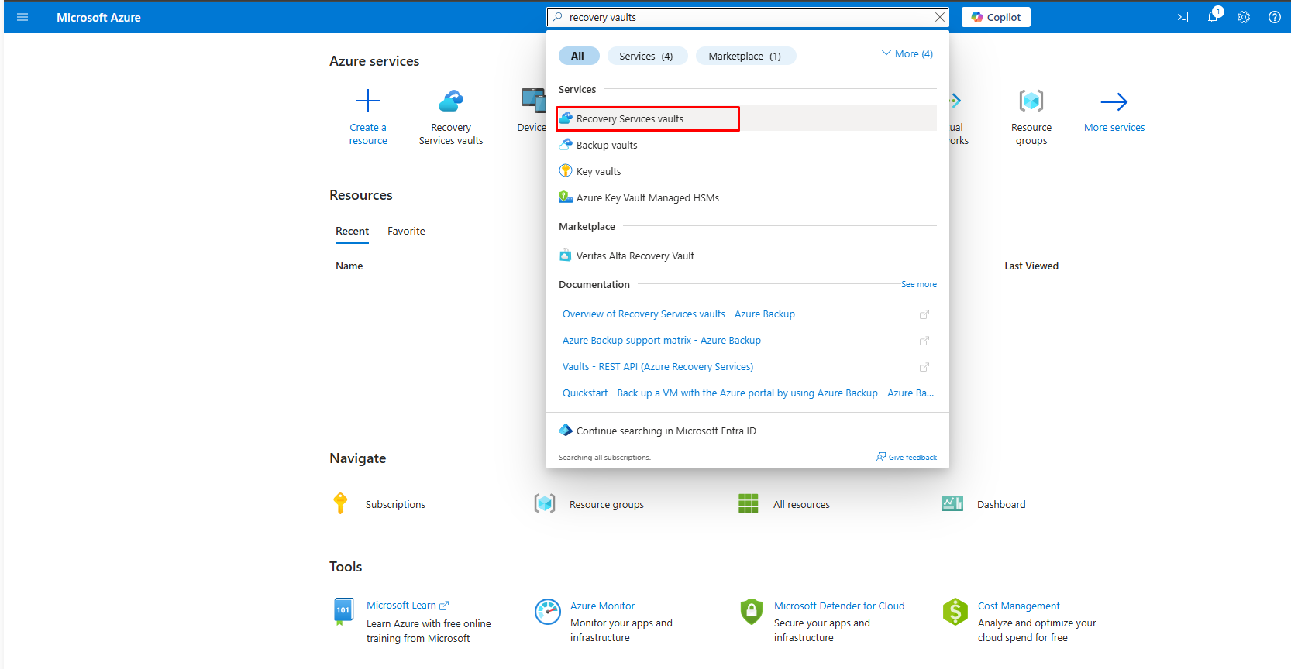The width and height of the screenshot is (1291, 669).
Task: Filter results by Services (4)
Action: (646, 56)
